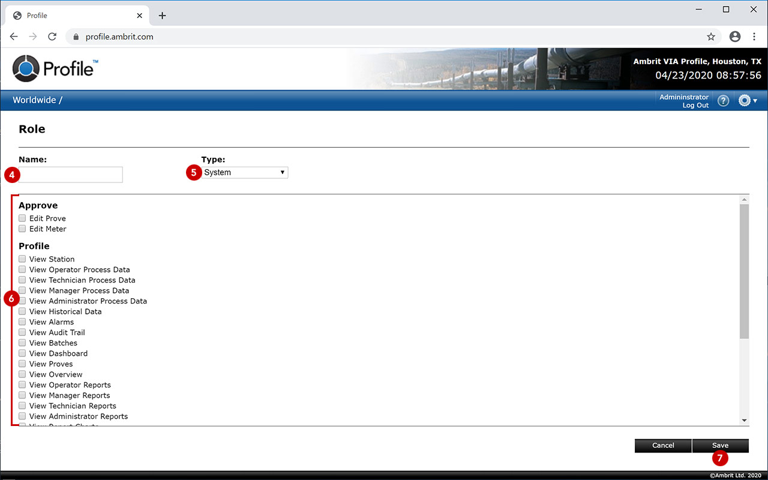This screenshot has height=480, width=768.
Task: Open the Chrome three-dot menu
Action: tap(754, 37)
